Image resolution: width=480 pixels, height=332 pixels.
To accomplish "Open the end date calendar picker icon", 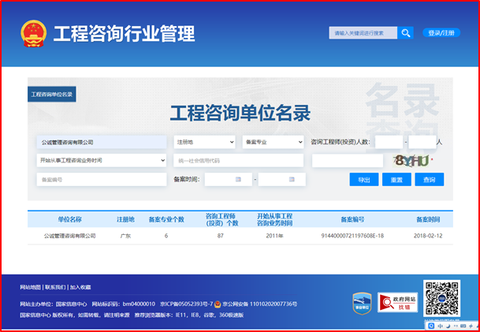I will [293, 180].
